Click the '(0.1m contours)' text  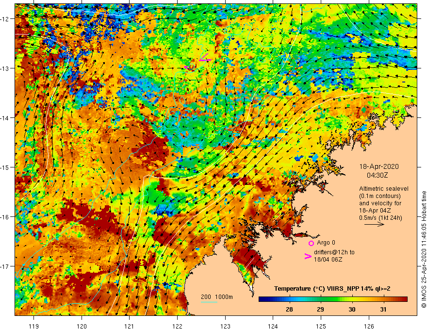379,196
